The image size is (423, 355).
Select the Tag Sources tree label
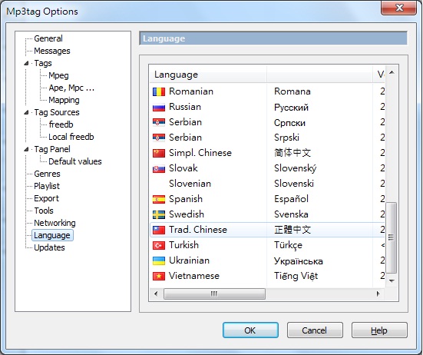point(57,112)
